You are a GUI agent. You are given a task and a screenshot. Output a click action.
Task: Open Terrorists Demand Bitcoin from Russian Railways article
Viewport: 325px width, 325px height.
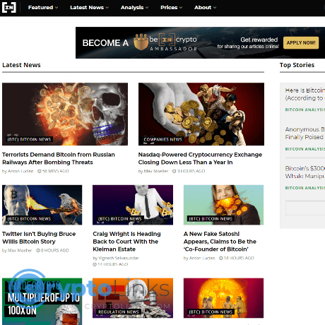coord(59,158)
